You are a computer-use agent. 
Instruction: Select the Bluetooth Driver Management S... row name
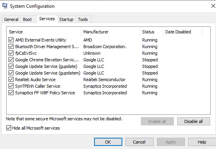coord(47,47)
